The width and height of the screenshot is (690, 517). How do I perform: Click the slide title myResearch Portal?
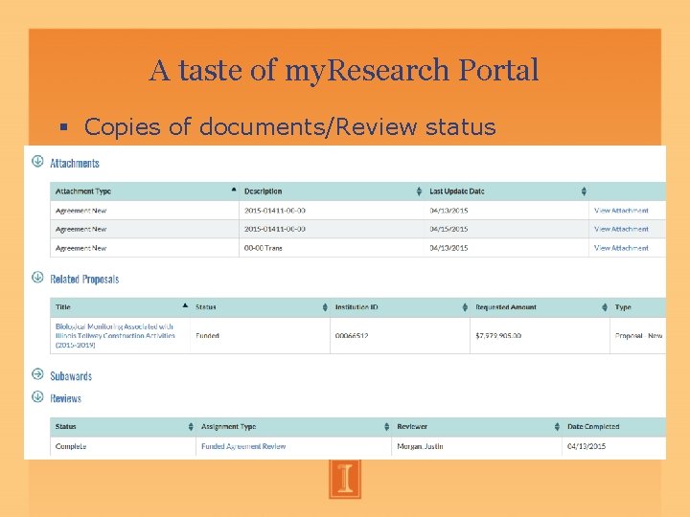[x=344, y=70]
